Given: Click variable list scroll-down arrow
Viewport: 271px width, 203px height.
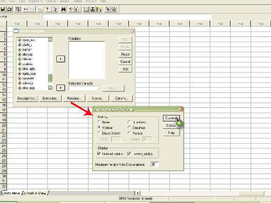Looking at the screenshot, I should (x=50, y=88).
